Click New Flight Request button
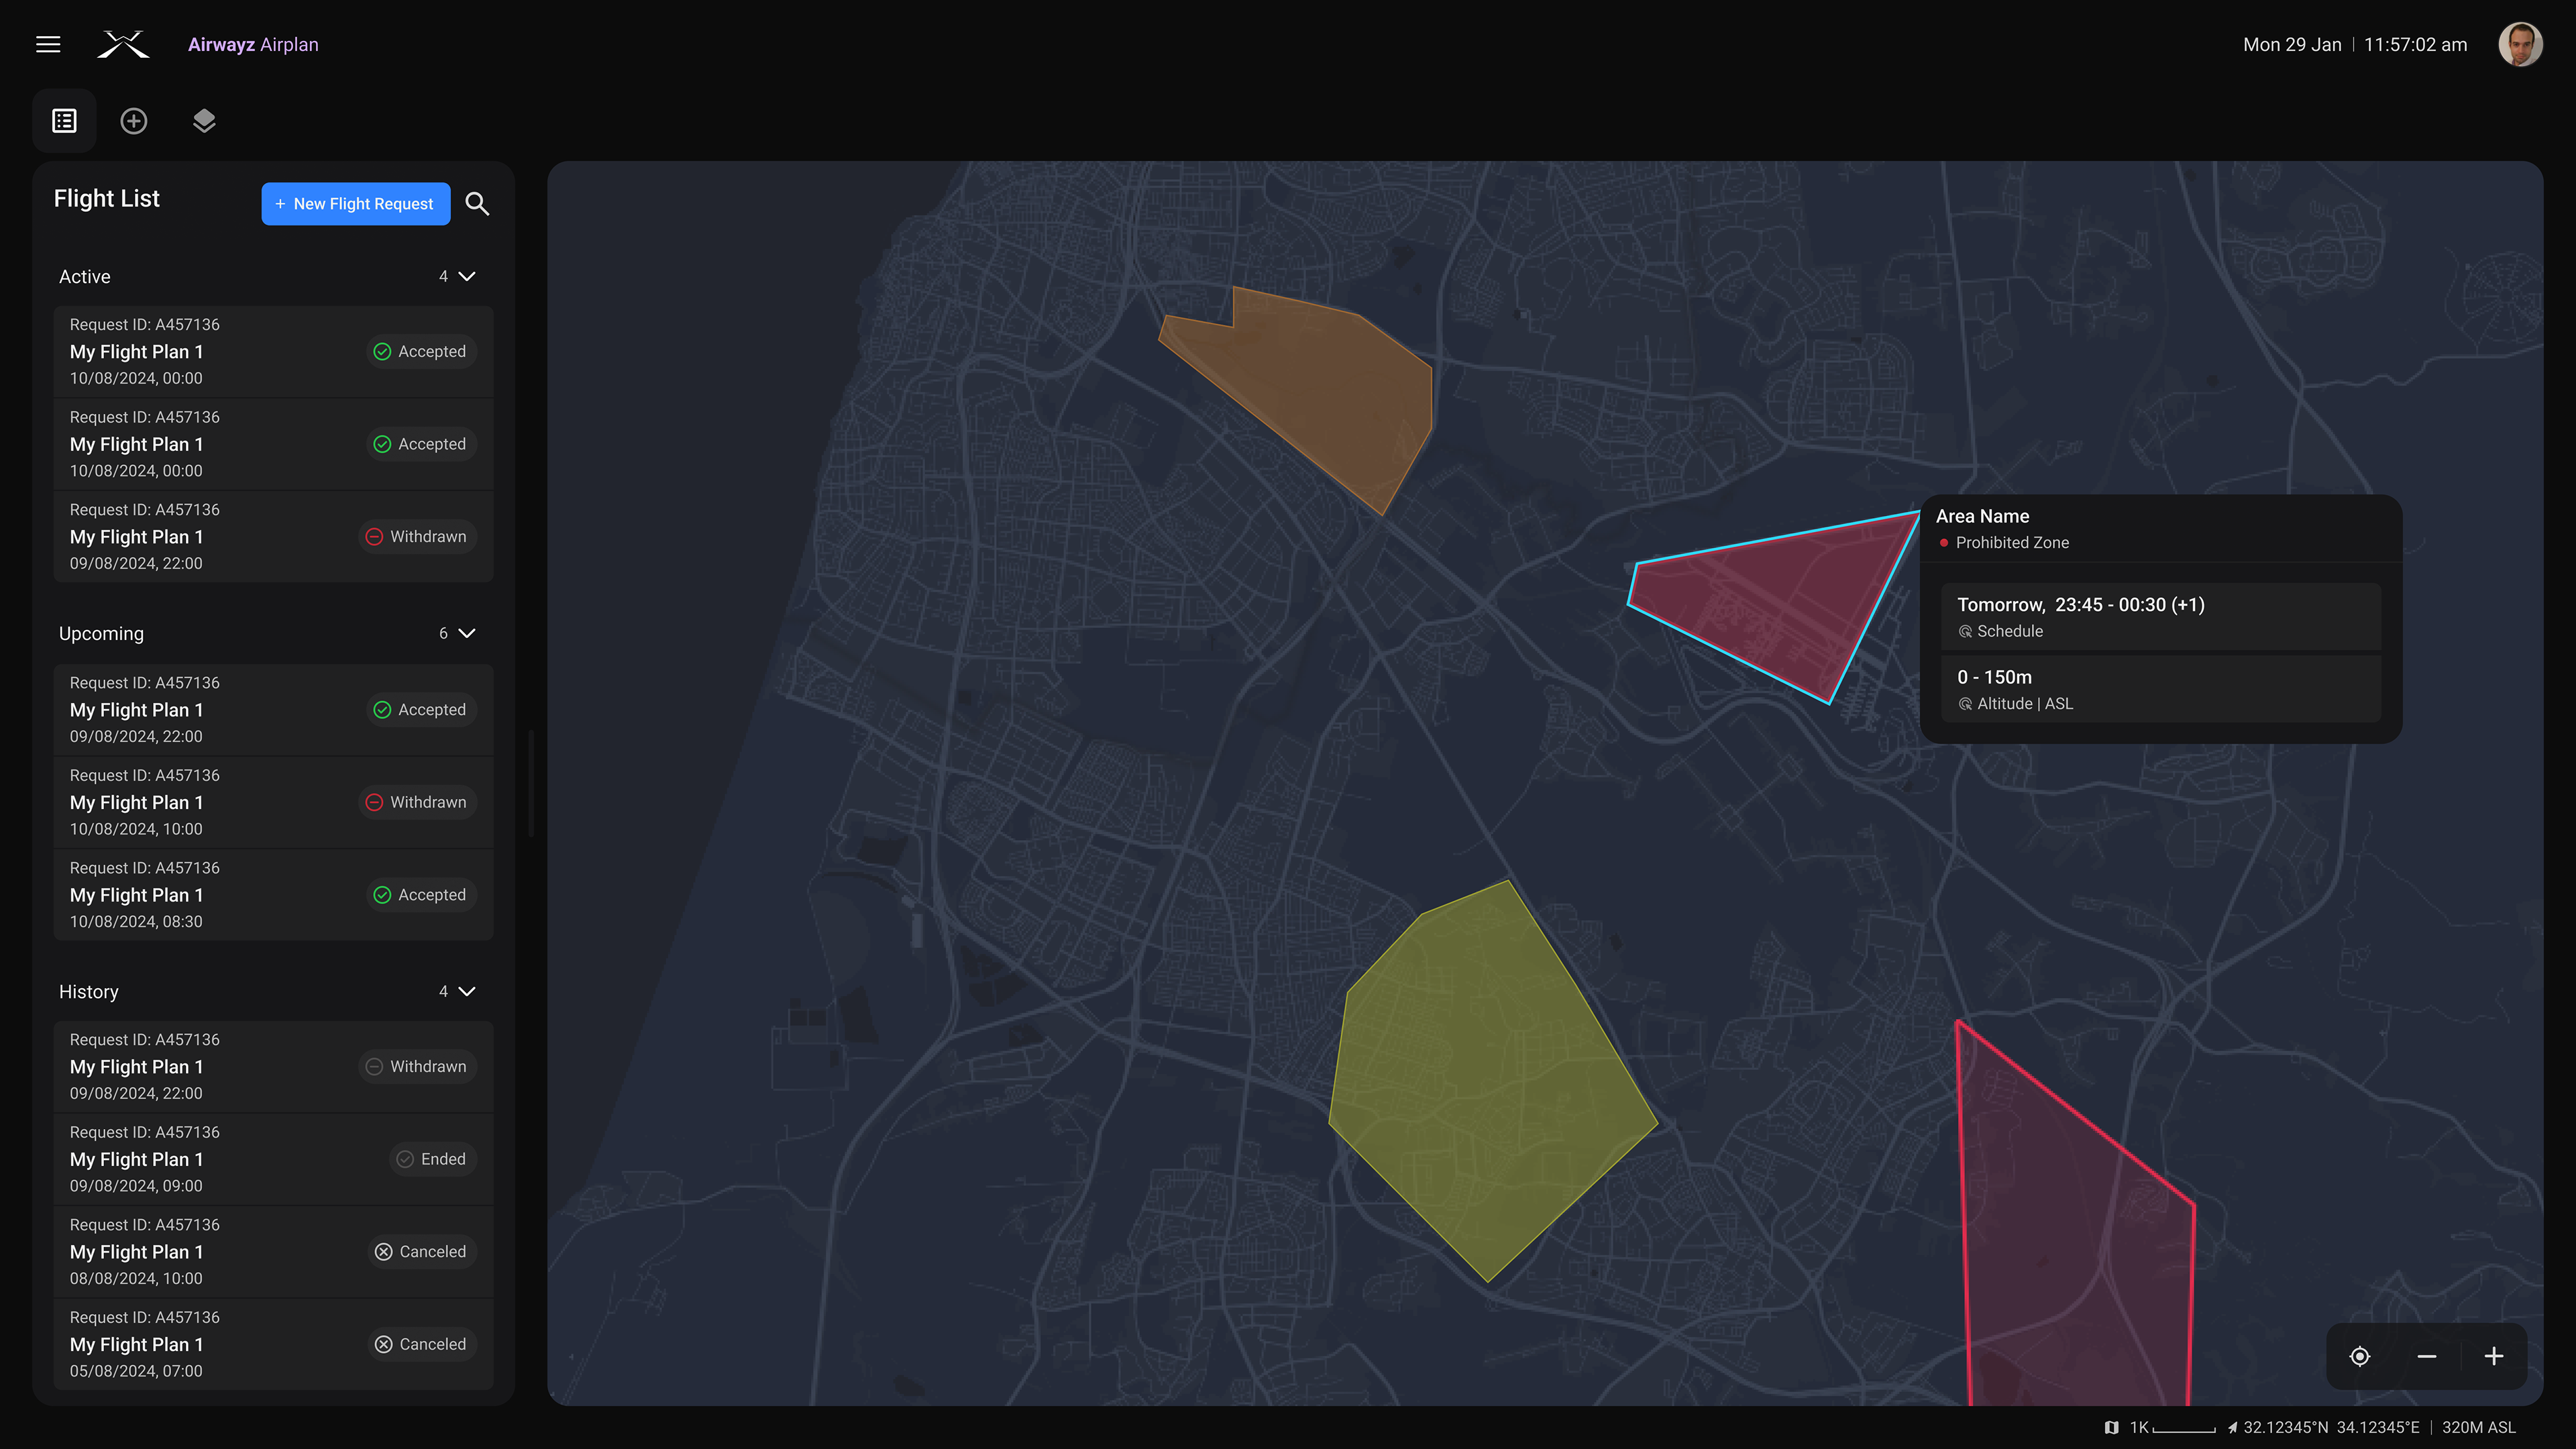Screen dimensions: 2576x1449 coord(356,204)
